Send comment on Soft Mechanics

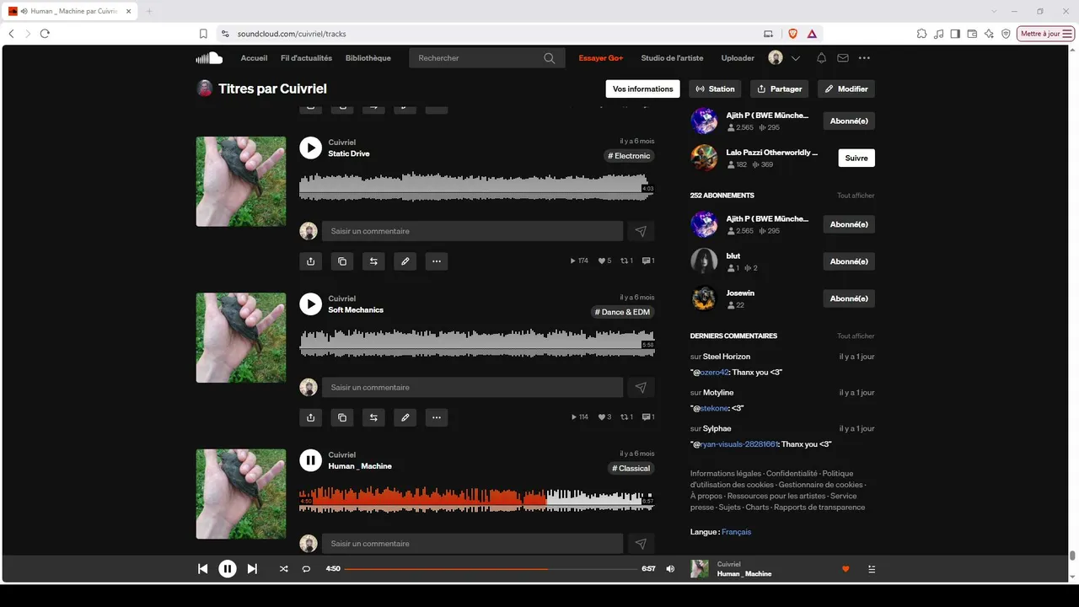point(641,387)
